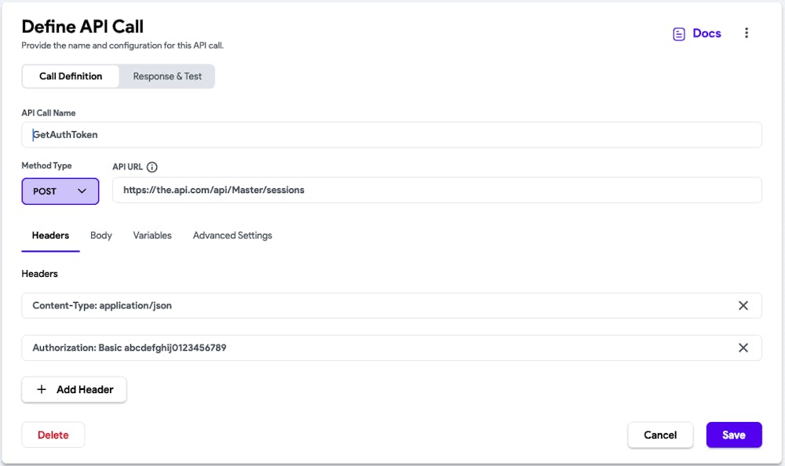Switch to the Response & Test tab

167,76
